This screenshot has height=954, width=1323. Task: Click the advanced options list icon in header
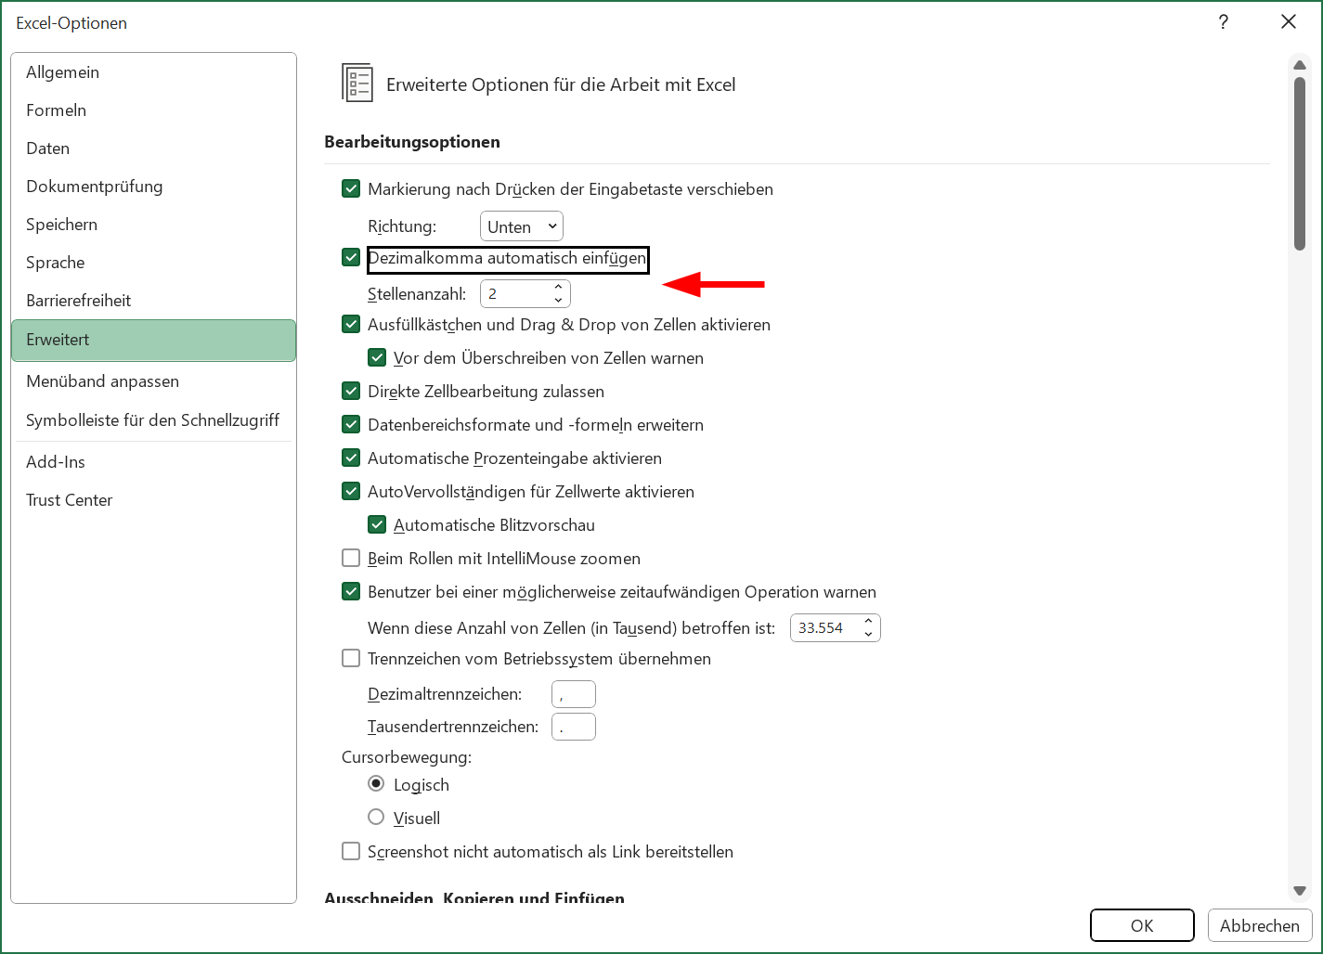pos(357,84)
